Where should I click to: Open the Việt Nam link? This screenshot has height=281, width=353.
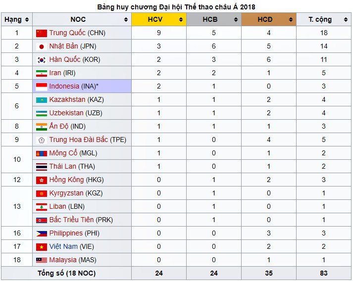click(x=63, y=246)
